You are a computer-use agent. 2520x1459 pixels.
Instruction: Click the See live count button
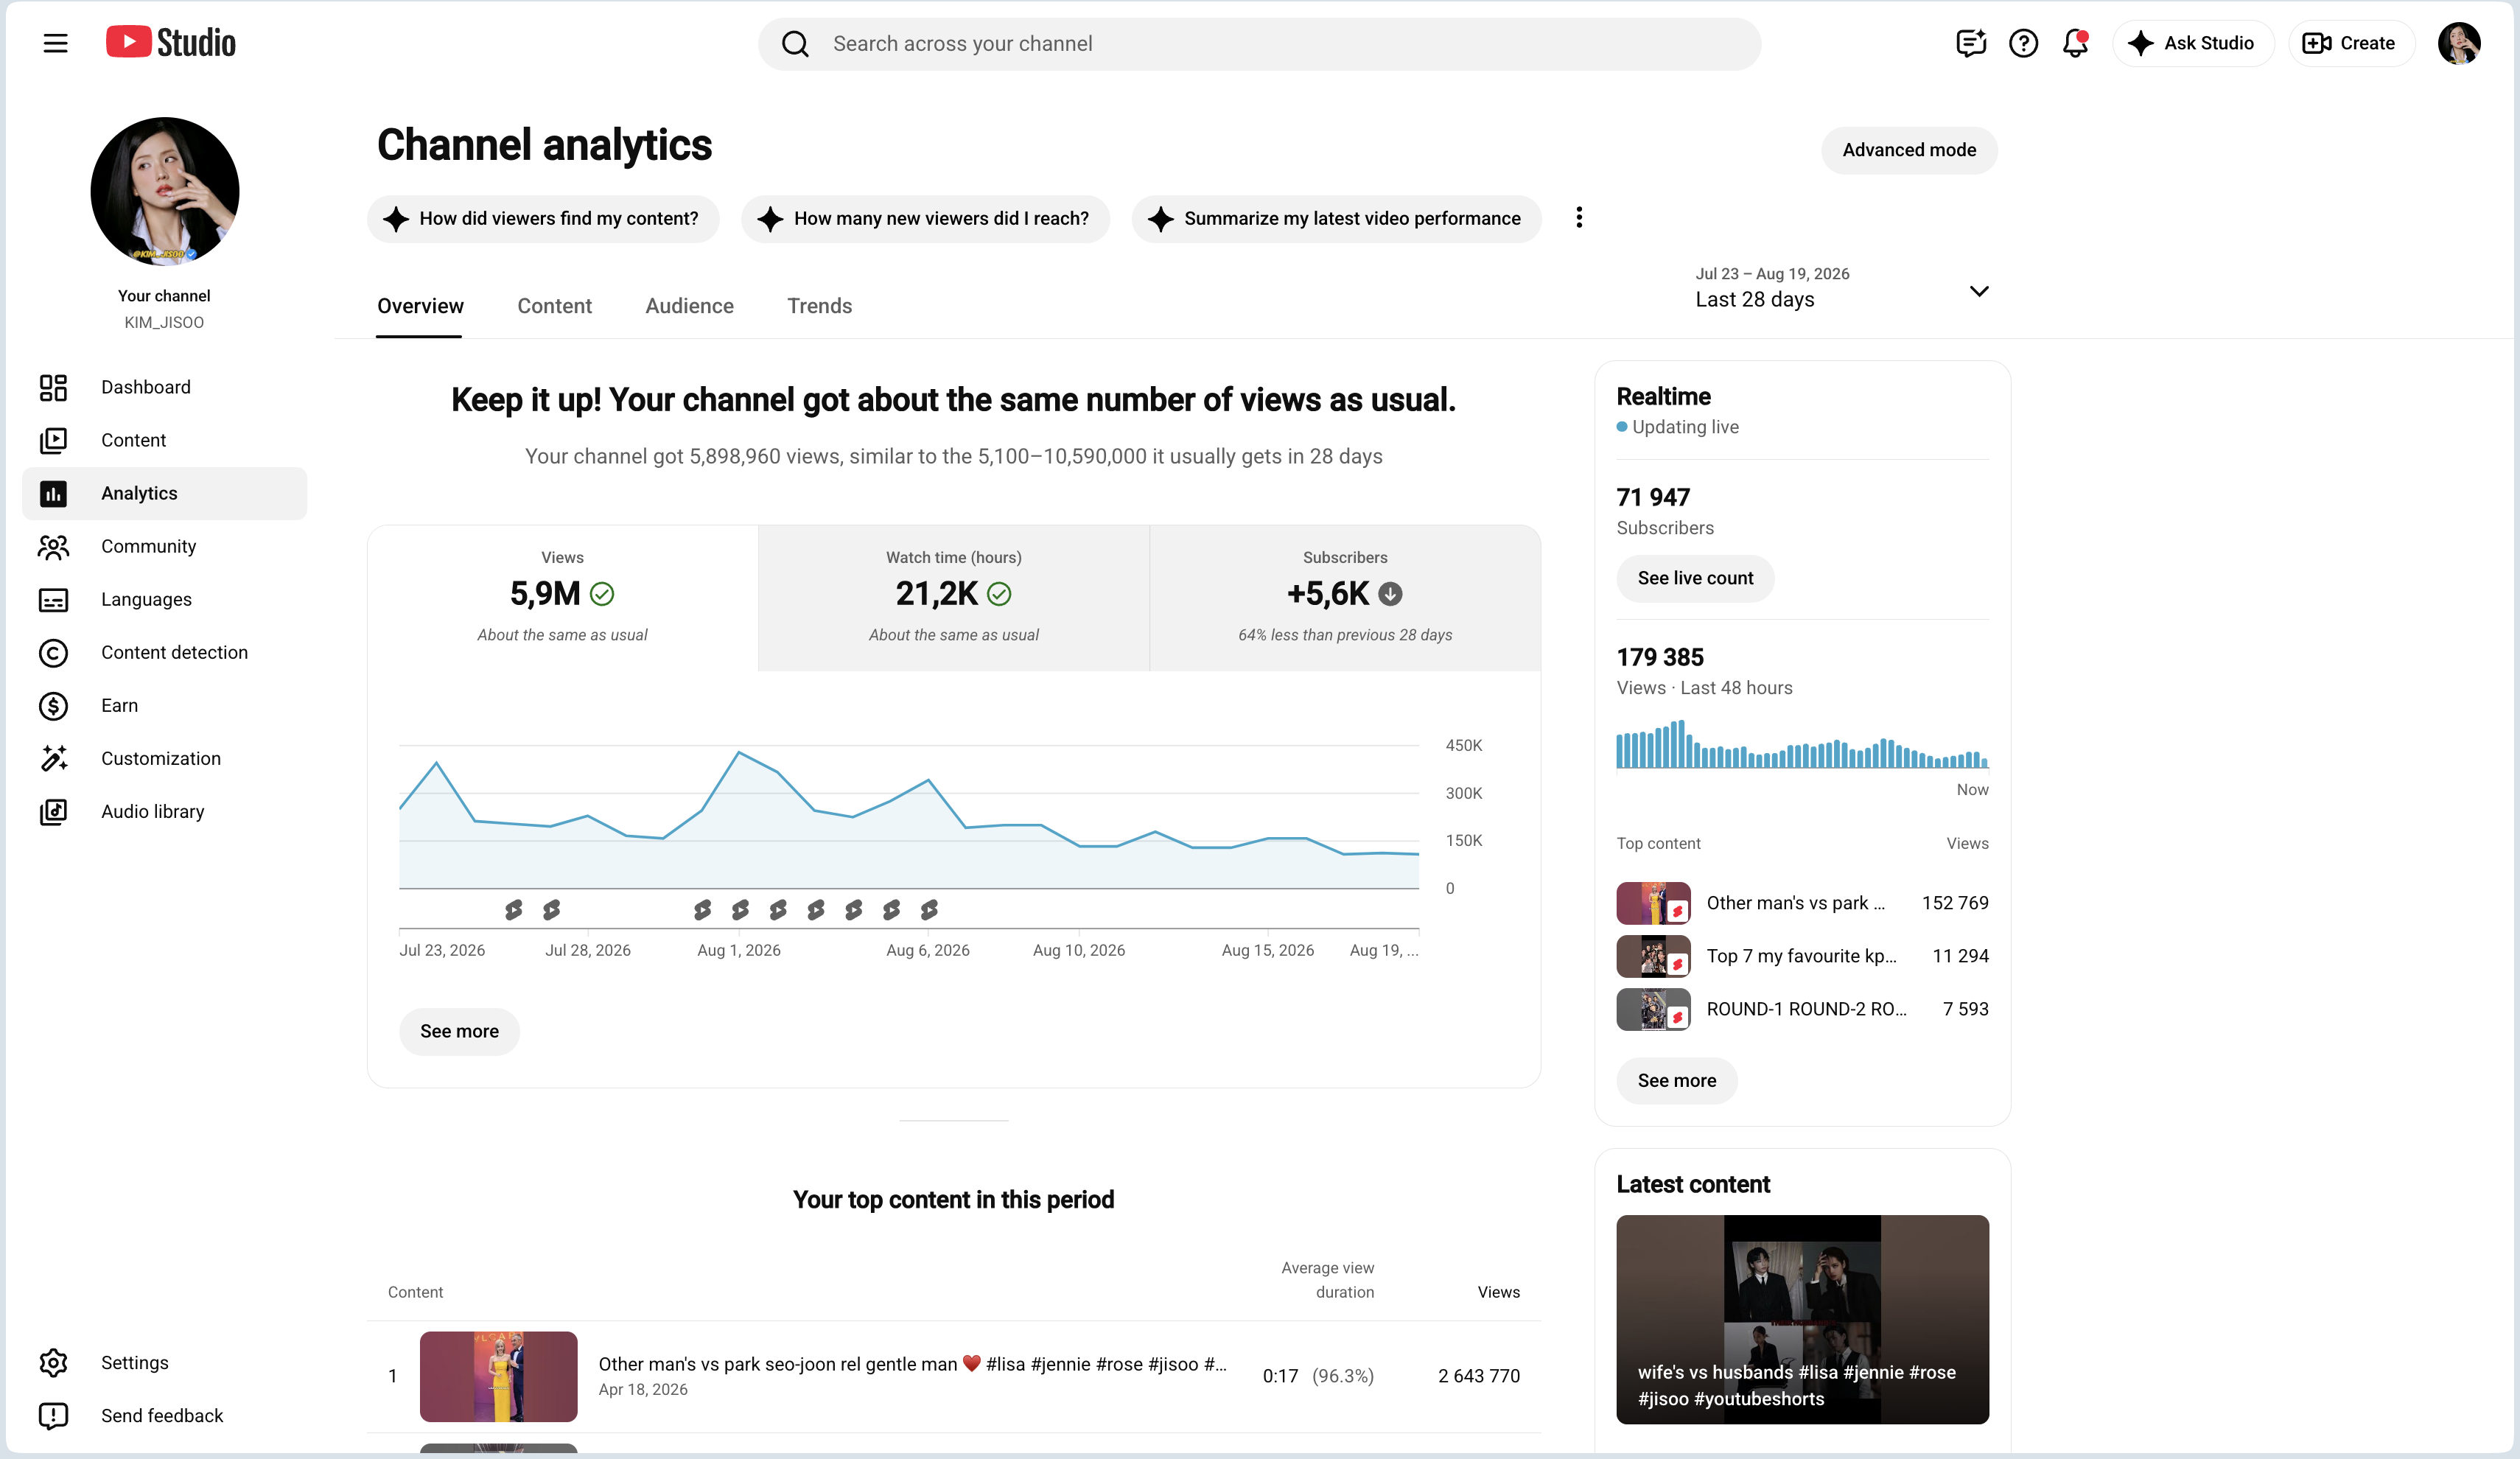click(1695, 578)
